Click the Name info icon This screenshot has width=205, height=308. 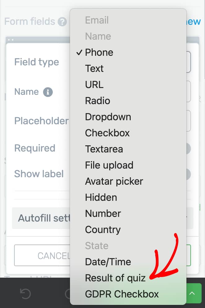click(x=48, y=92)
